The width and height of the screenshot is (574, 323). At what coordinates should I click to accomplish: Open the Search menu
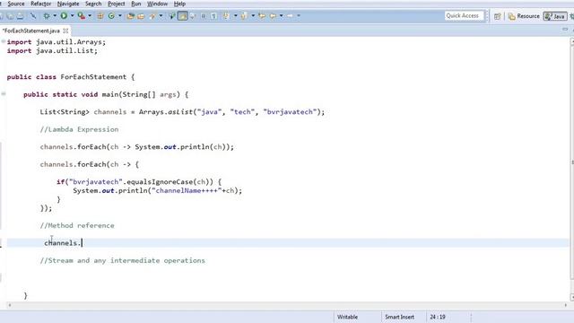pyautogui.click(x=93, y=4)
